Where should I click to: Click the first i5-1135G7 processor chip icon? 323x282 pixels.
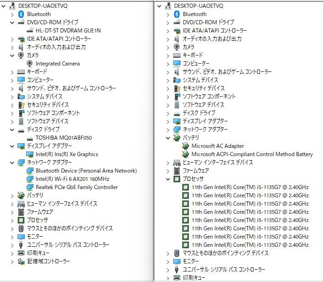point(186,187)
